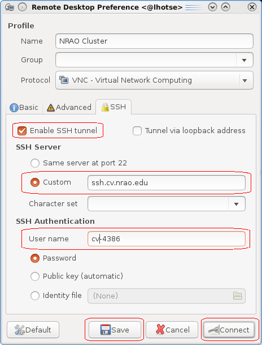This screenshot has width=262, height=345.
Task: Click the VNC protocol monitor icon
Action: [x=64, y=80]
